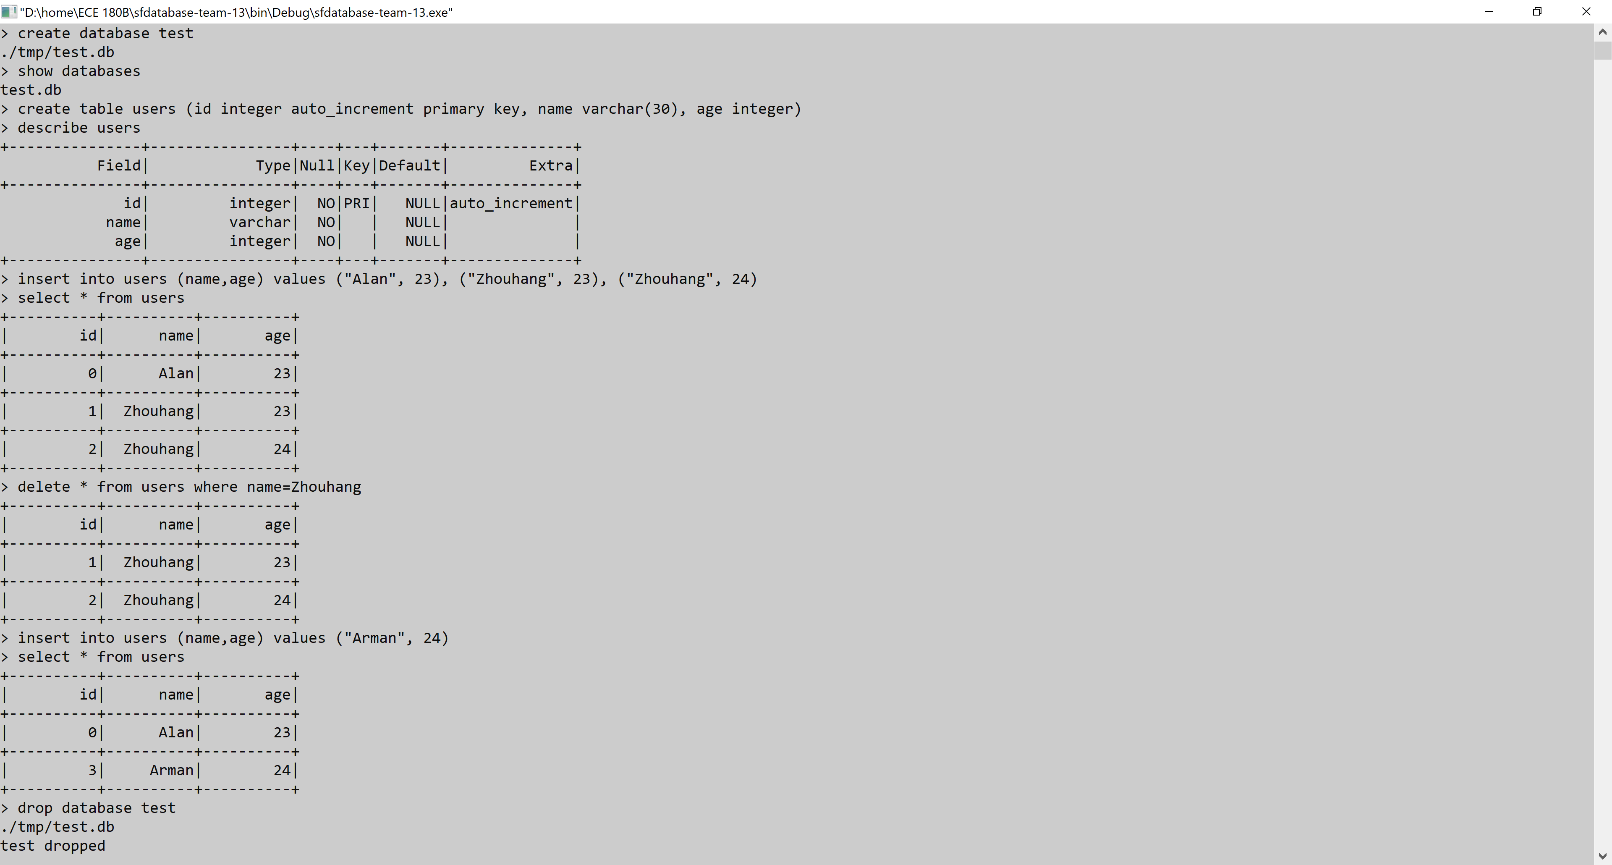Click the 'describe users' command

point(71,128)
